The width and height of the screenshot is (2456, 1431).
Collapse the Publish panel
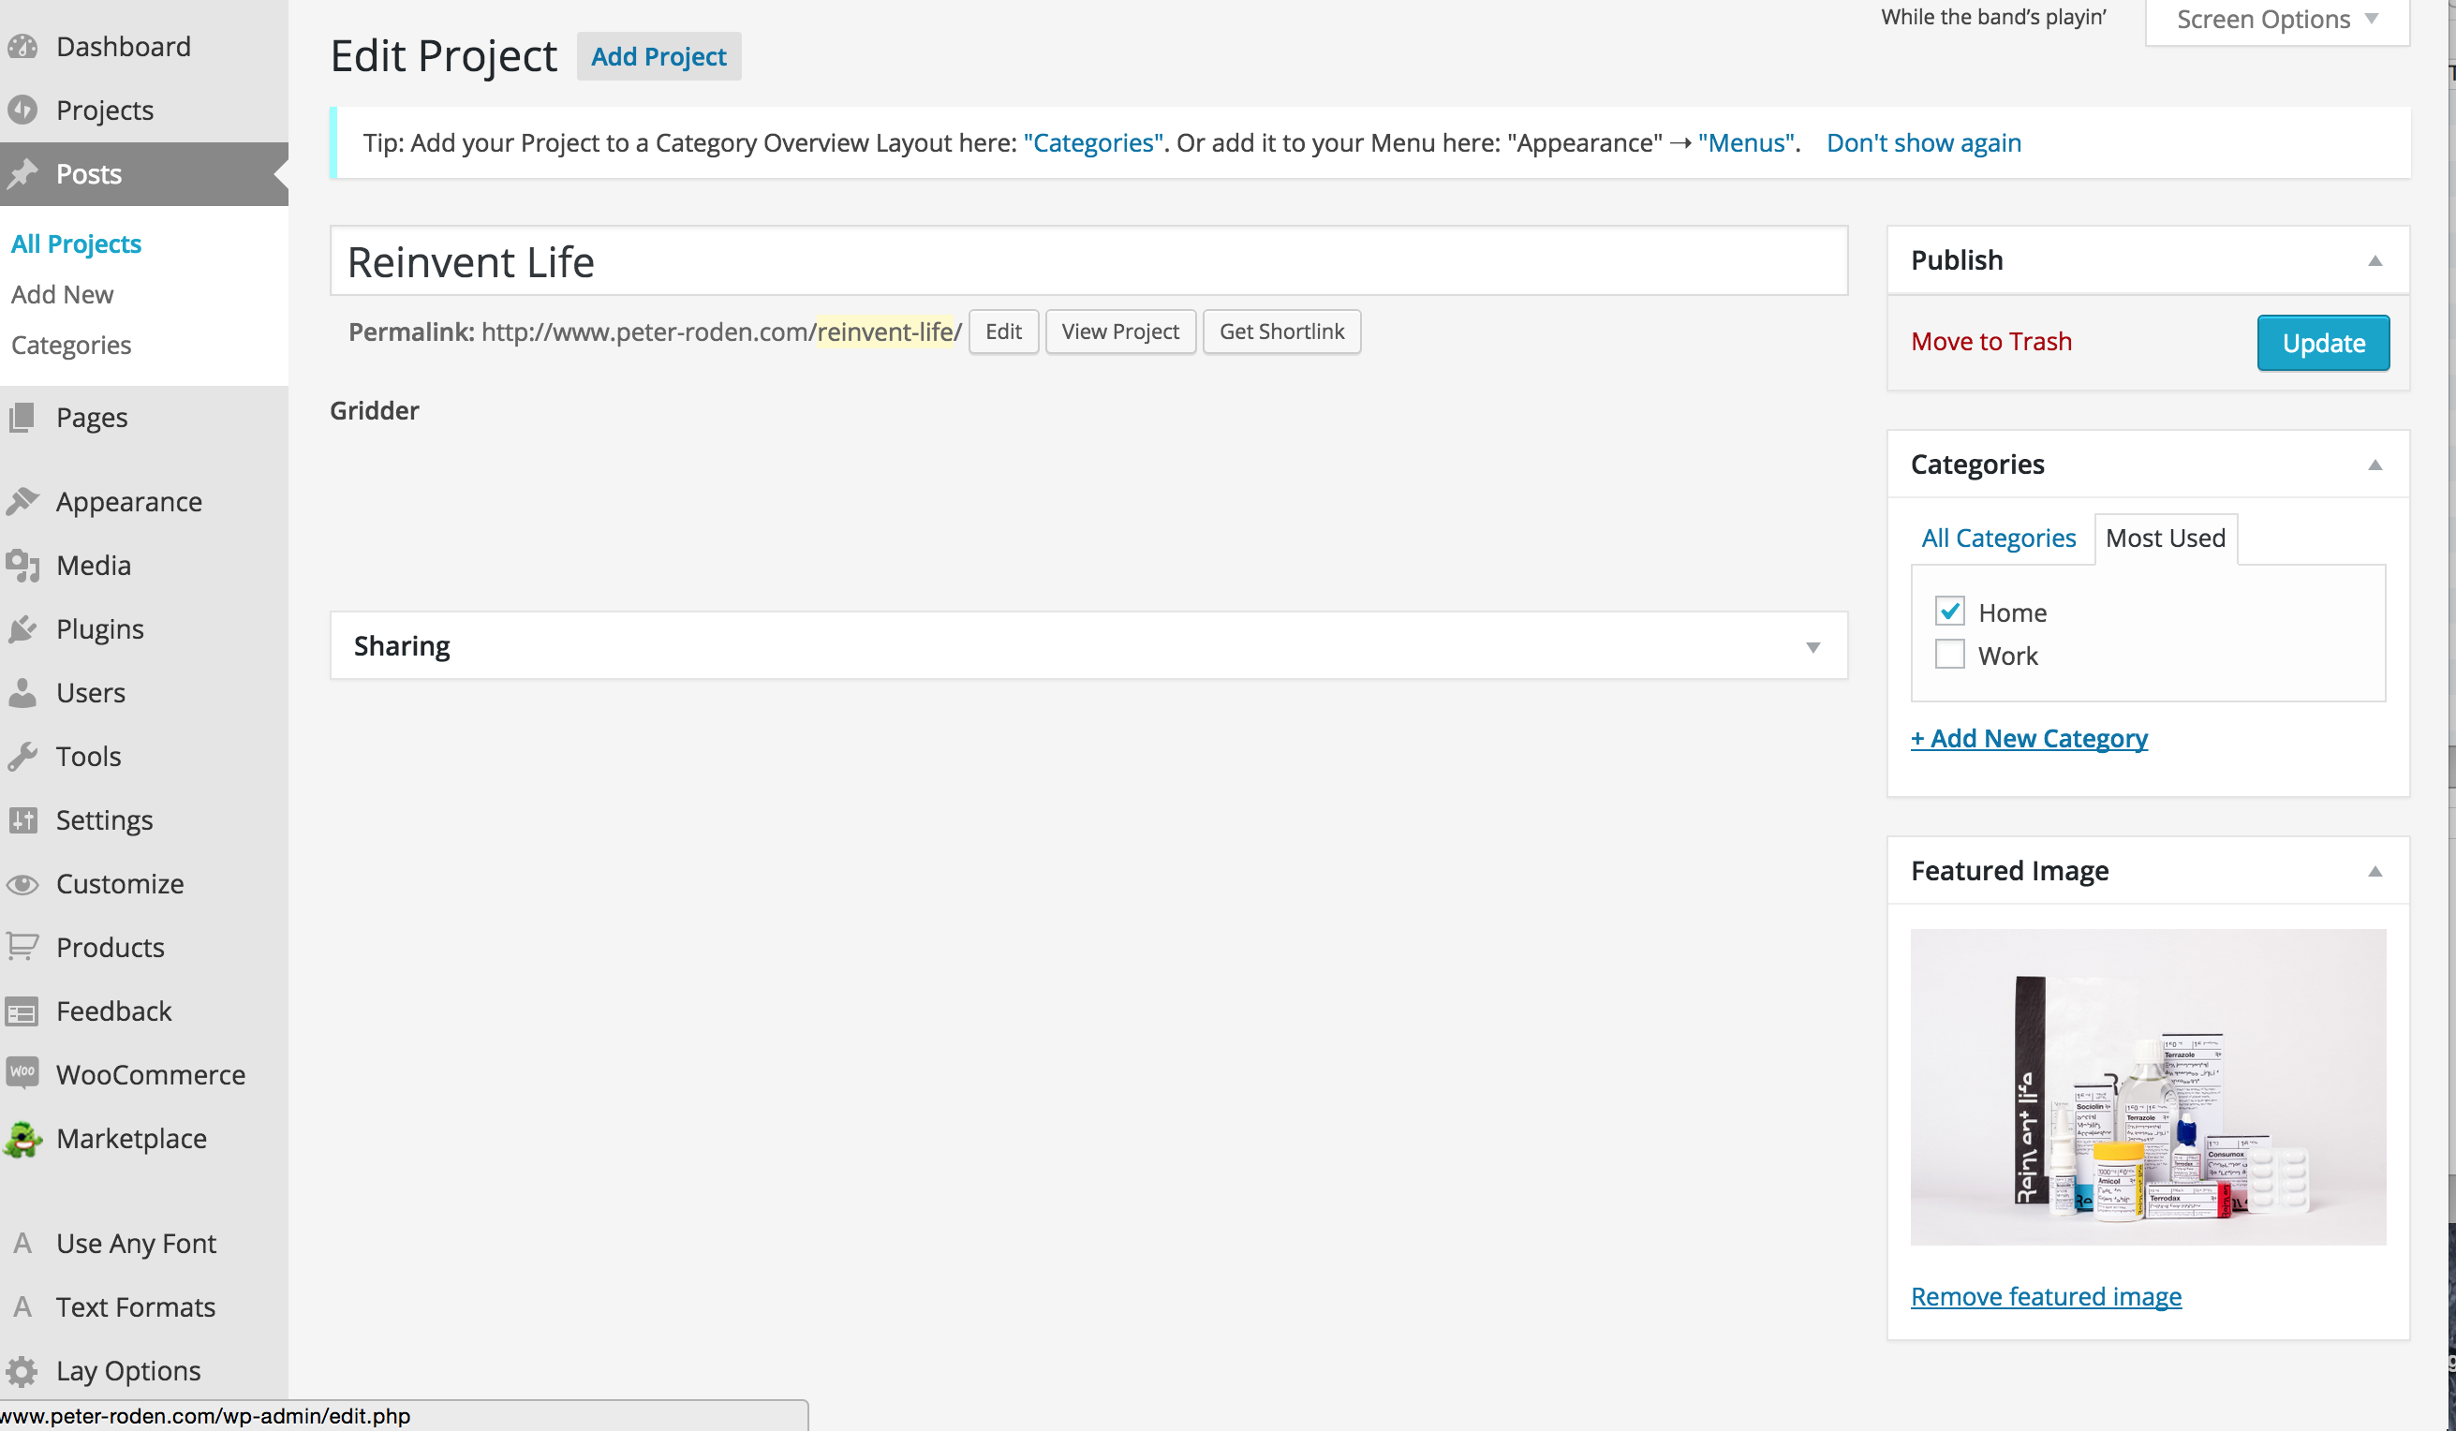(2375, 260)
